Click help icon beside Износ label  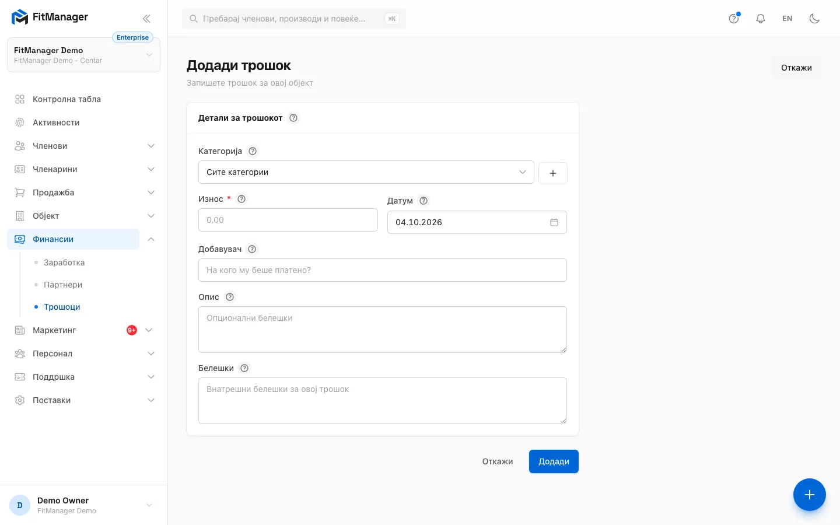click(x=242, y=199)
